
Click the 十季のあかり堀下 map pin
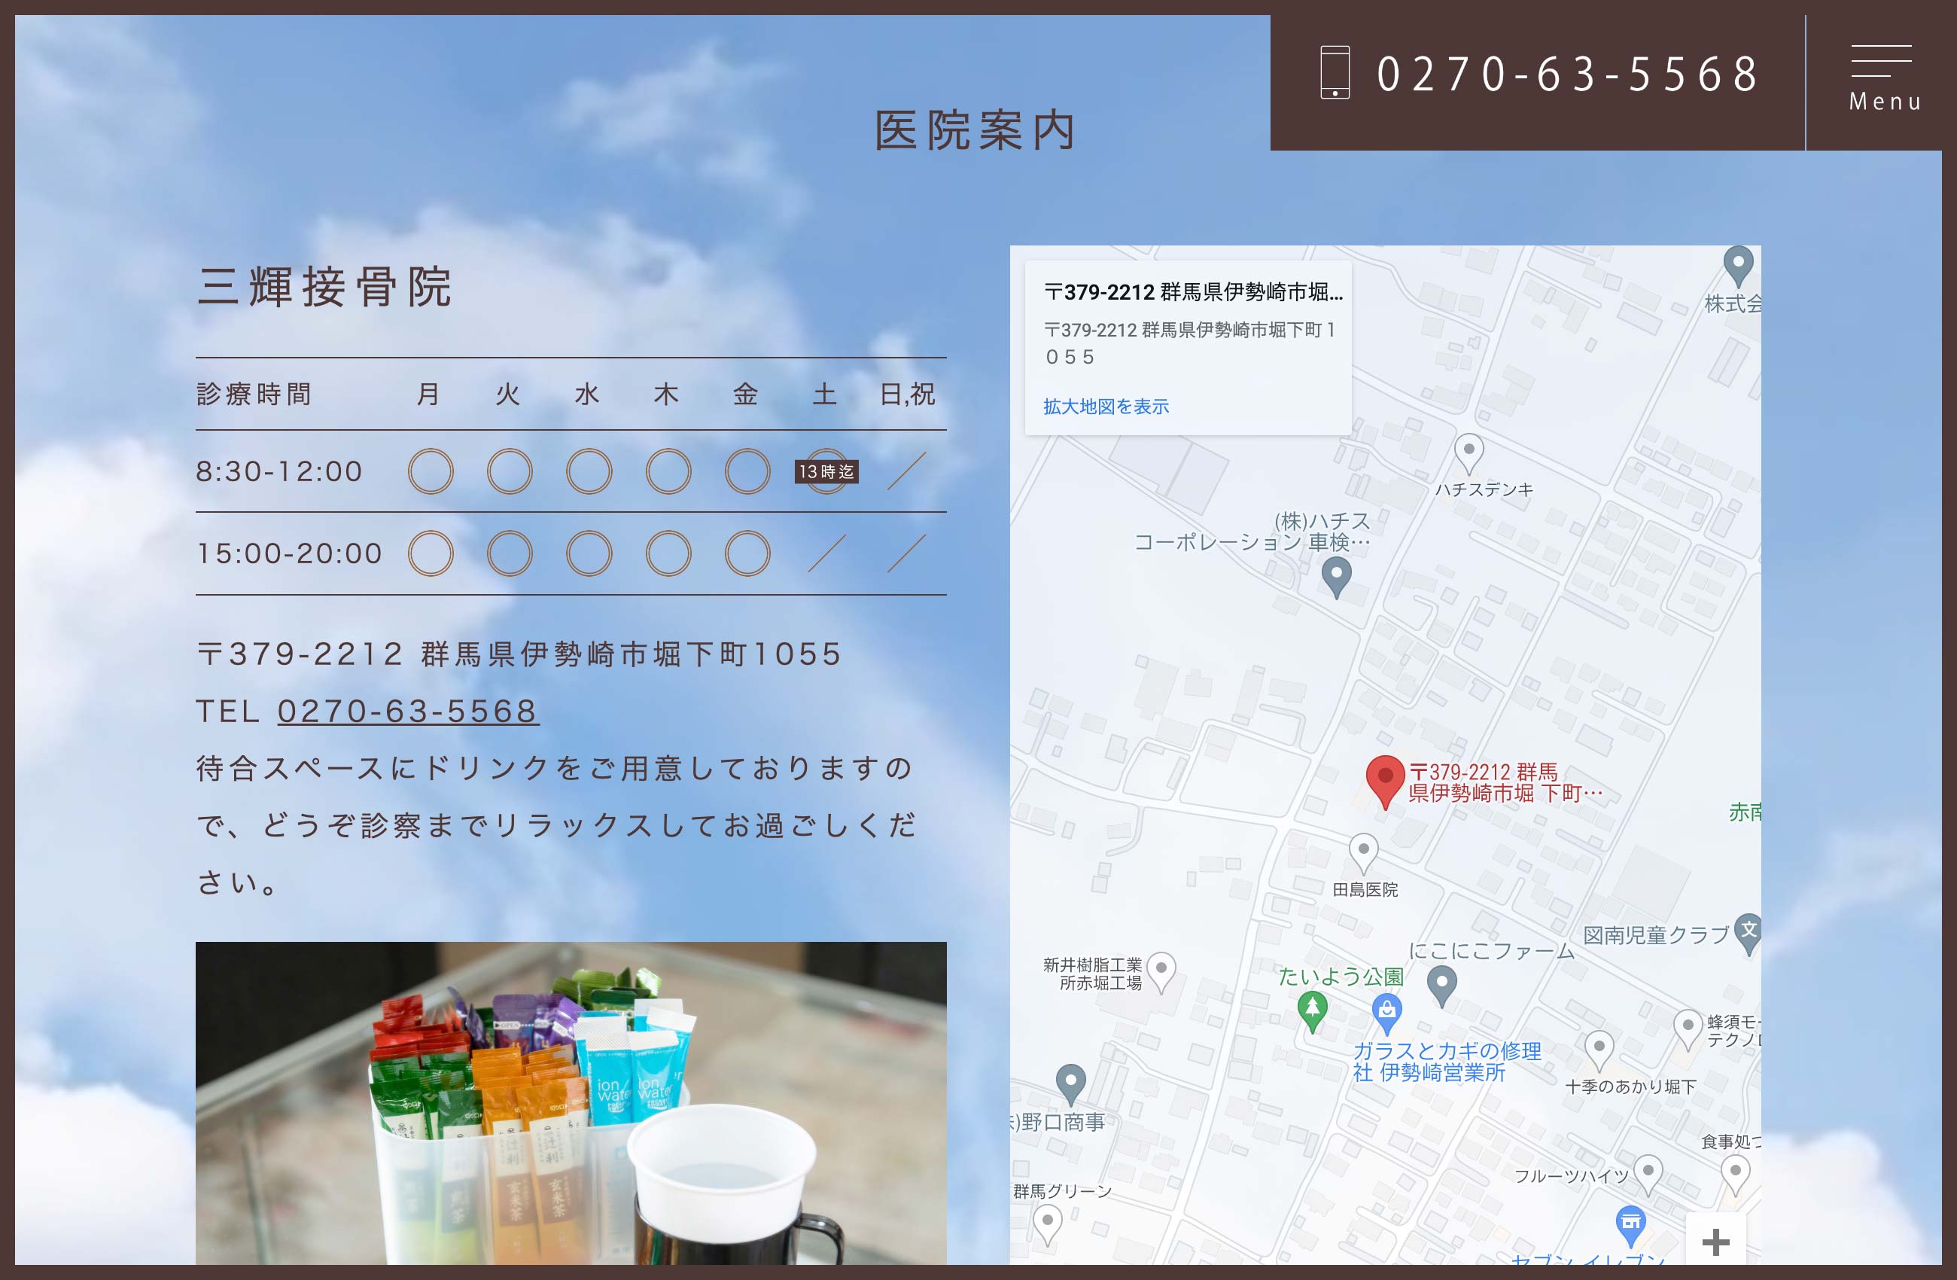tap(1599, 1048)
